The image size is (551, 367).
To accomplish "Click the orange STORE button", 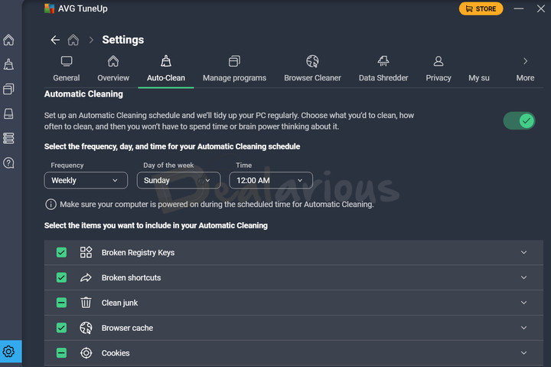I will [481, 8].
